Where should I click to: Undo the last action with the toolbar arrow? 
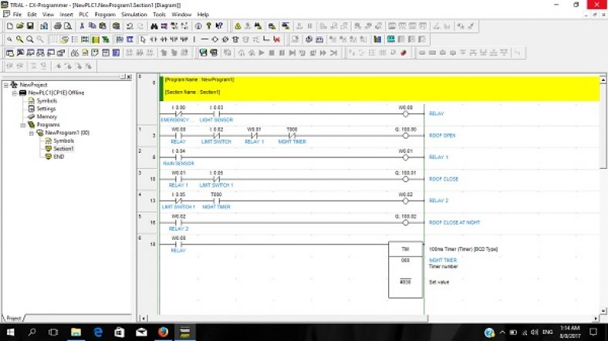pos(130,26)
